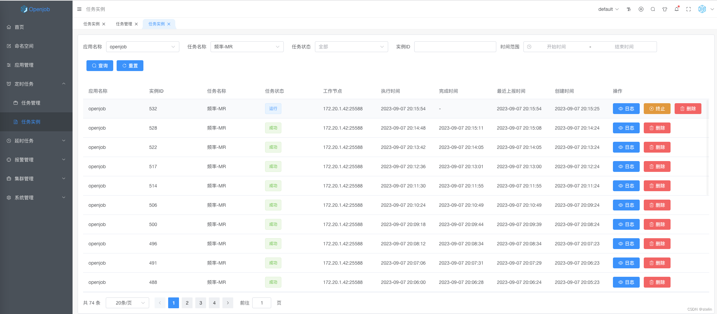Screen dimensions: 717x314
Task: Collapse sidebar with the hamburger menu icon
Action: (x=79, y=9)
